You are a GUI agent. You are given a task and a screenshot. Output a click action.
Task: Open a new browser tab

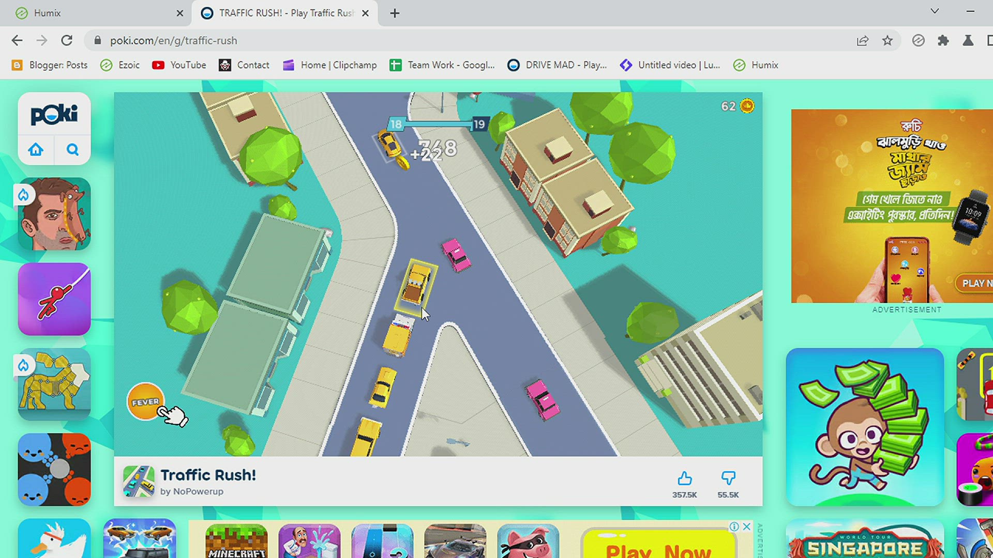(x=395, y=13)
